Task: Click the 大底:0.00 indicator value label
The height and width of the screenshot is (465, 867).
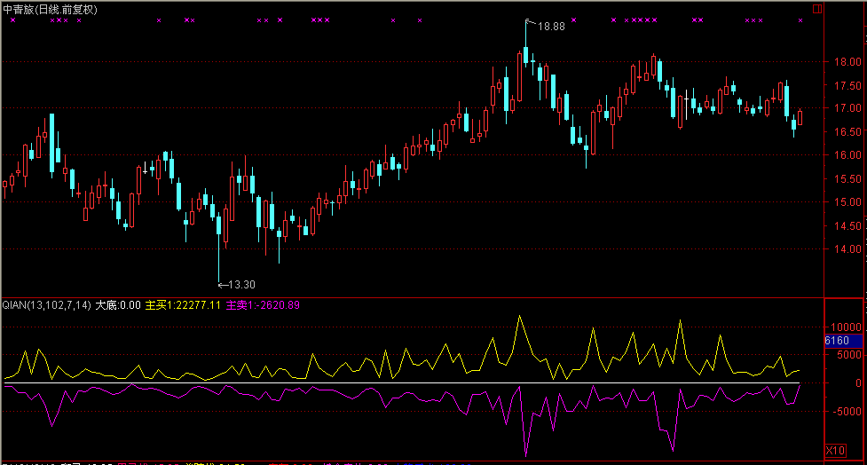Action: [118, 305]
